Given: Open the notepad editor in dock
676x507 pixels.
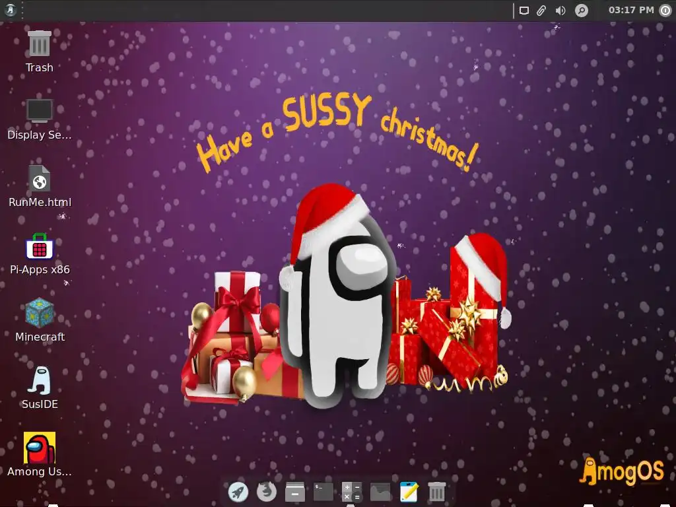Looking at the screenshot, I should [409, 492].
